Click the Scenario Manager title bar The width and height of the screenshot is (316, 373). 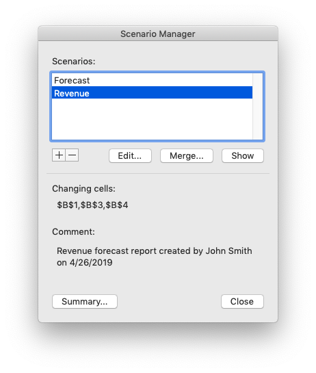click(158, 34)
